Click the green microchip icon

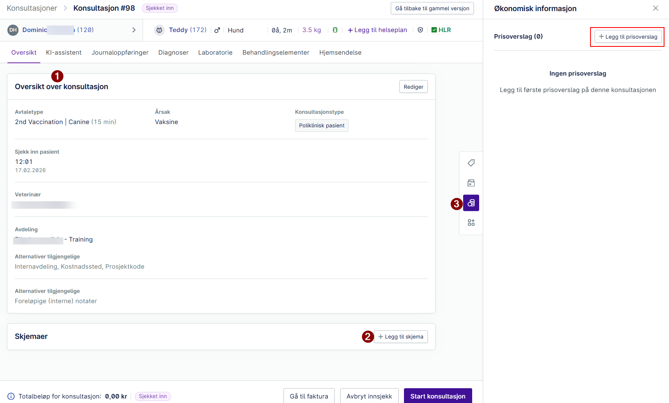tap(335, 30)
